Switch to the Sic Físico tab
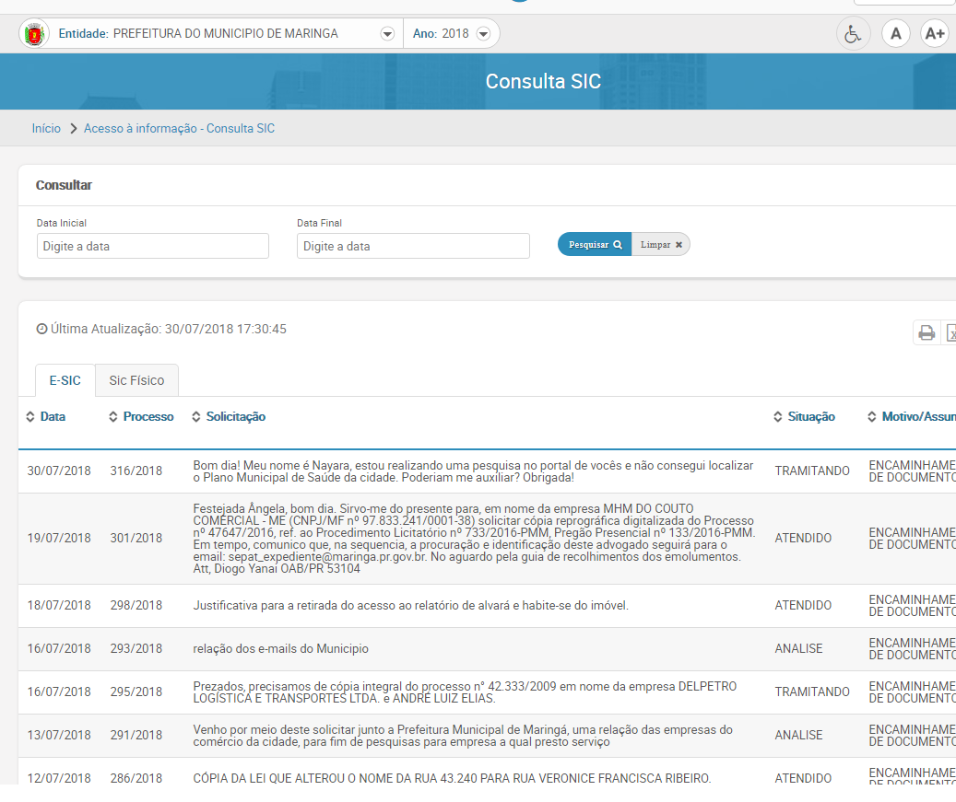956x802 pixels. pos(136,380)
